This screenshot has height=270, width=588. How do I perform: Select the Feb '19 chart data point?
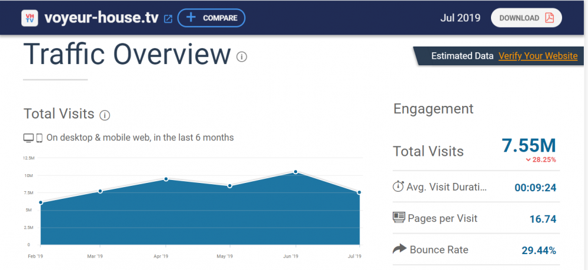point(41,202)
